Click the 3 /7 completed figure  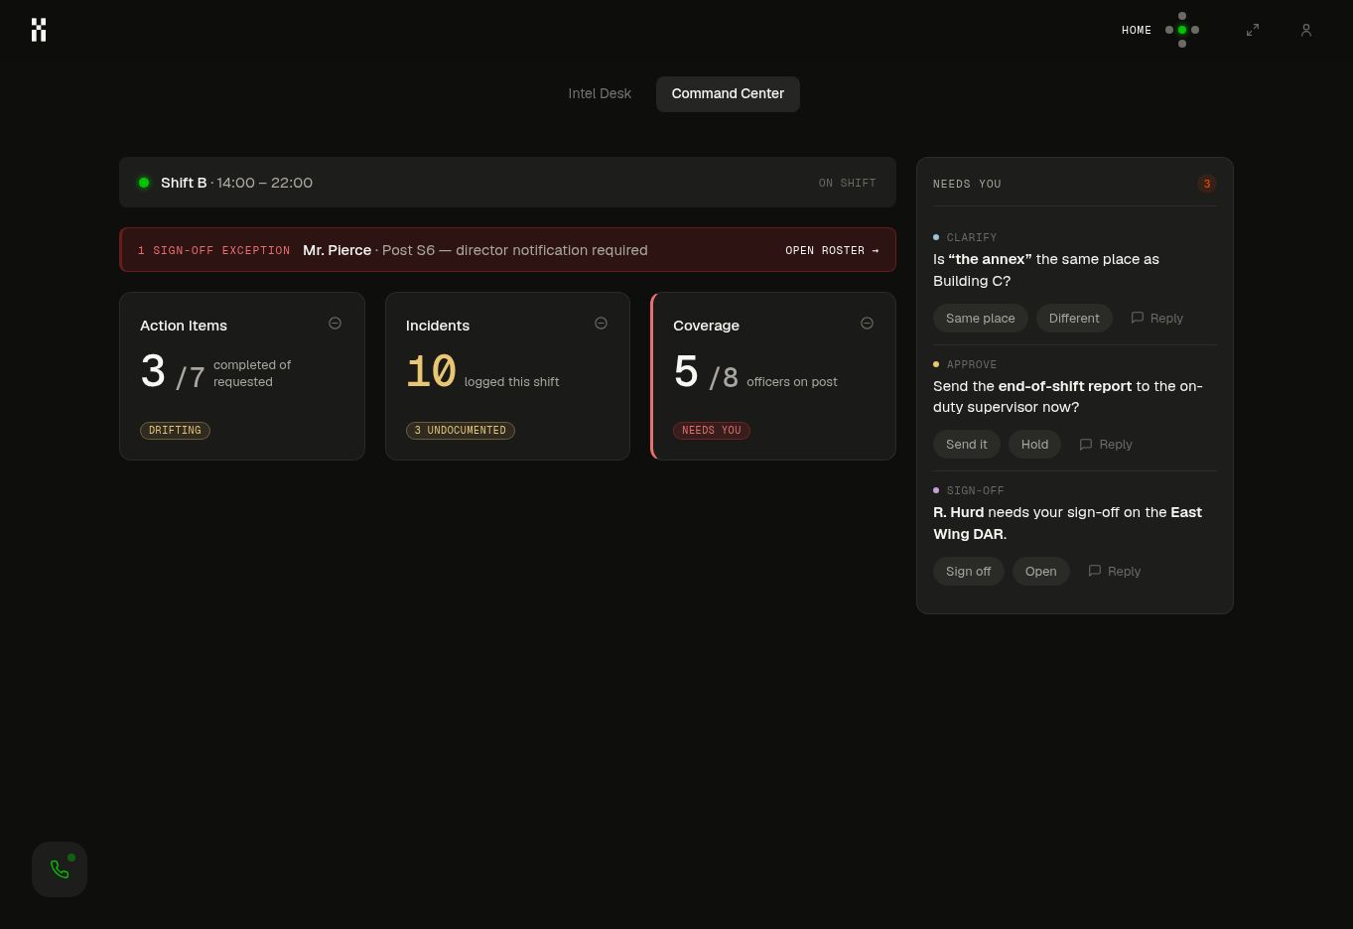[173, 373]
